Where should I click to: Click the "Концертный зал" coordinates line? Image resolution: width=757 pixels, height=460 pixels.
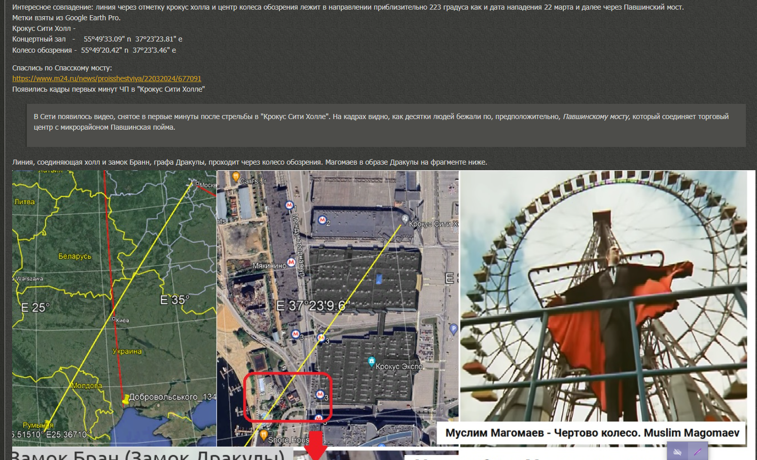click(97, 39)
